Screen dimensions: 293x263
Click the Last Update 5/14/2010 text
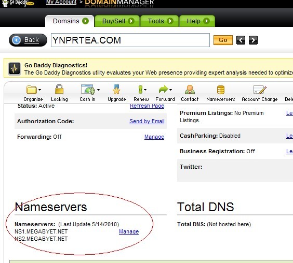pos(88,224)
